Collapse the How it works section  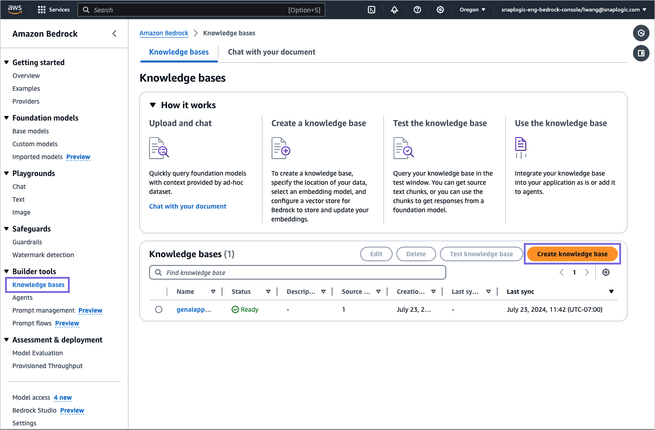(153, 105)
